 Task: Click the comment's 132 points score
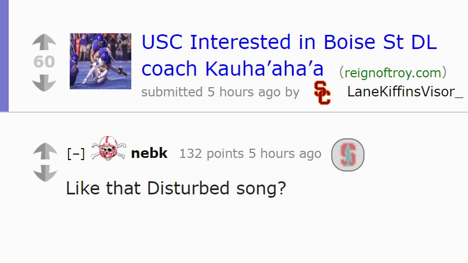211,154
